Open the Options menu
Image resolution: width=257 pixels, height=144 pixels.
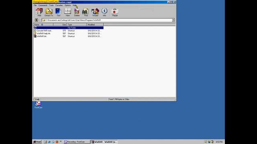(67, 5)
